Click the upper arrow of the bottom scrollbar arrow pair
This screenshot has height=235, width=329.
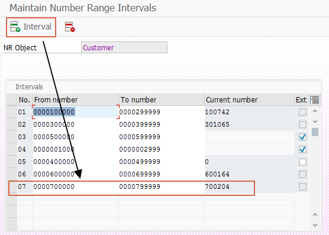pyautogui.click(x=315, y=215)
